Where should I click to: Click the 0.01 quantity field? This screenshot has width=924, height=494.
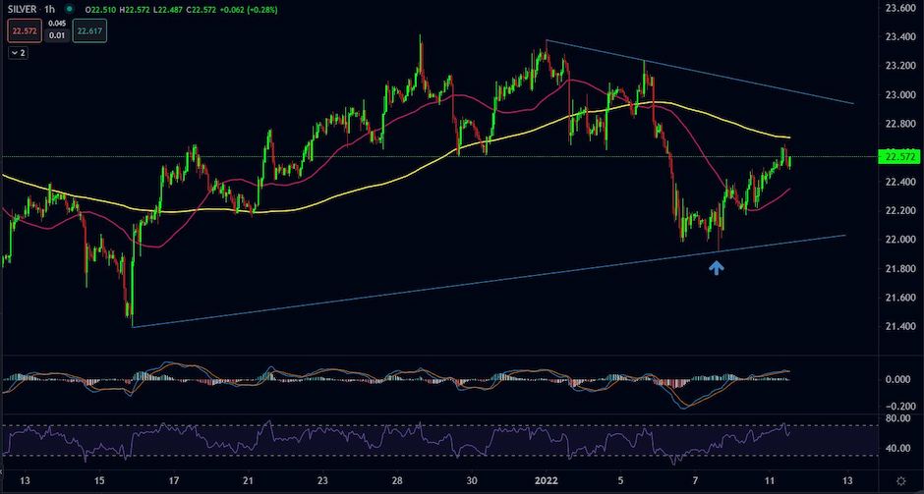coord(57,36)
